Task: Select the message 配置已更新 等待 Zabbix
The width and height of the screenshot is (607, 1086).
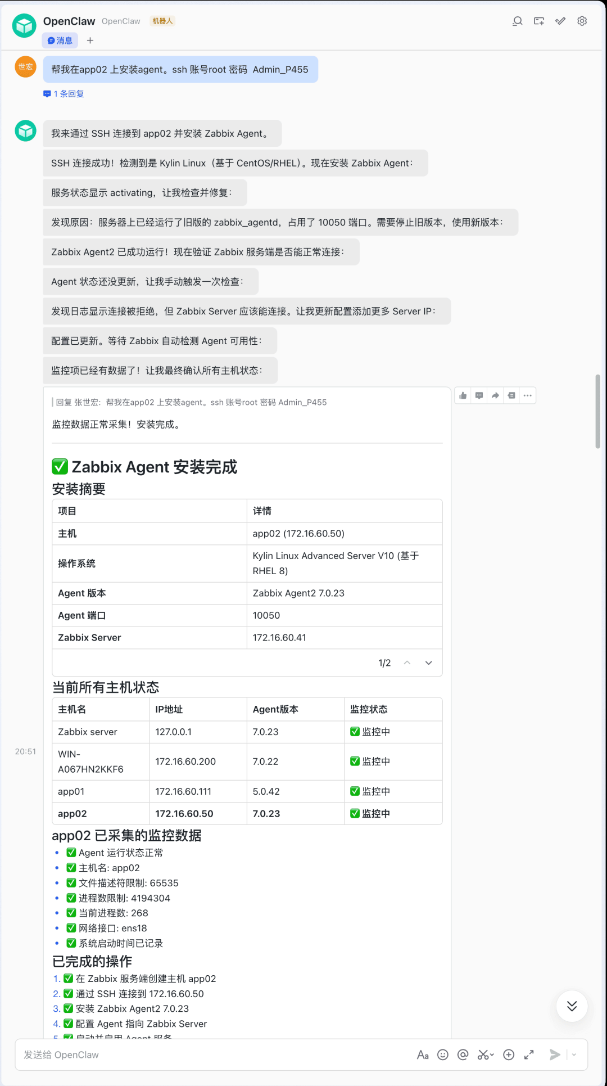Action: [x=160, y=341]
